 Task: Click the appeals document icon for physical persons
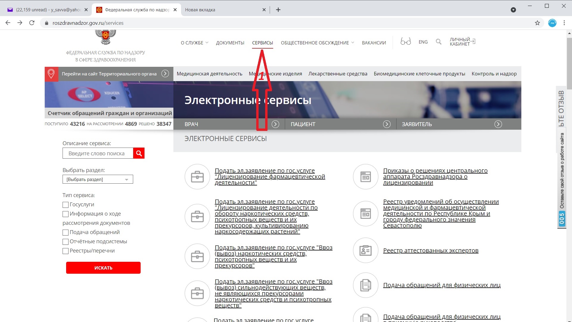click(x=365, y=285)
